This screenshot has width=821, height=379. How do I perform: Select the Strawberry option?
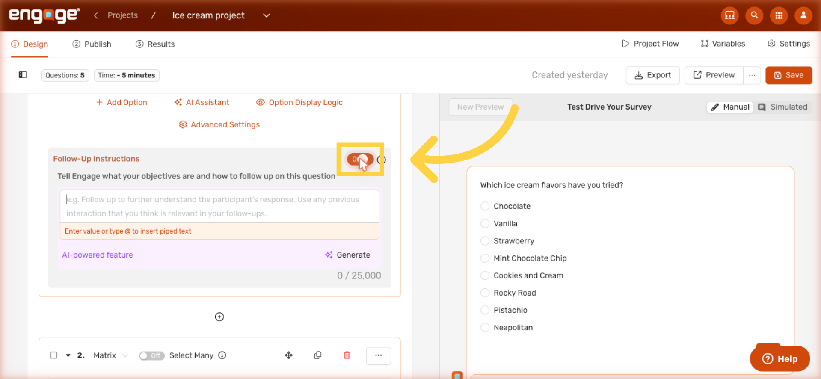point(485,241)
